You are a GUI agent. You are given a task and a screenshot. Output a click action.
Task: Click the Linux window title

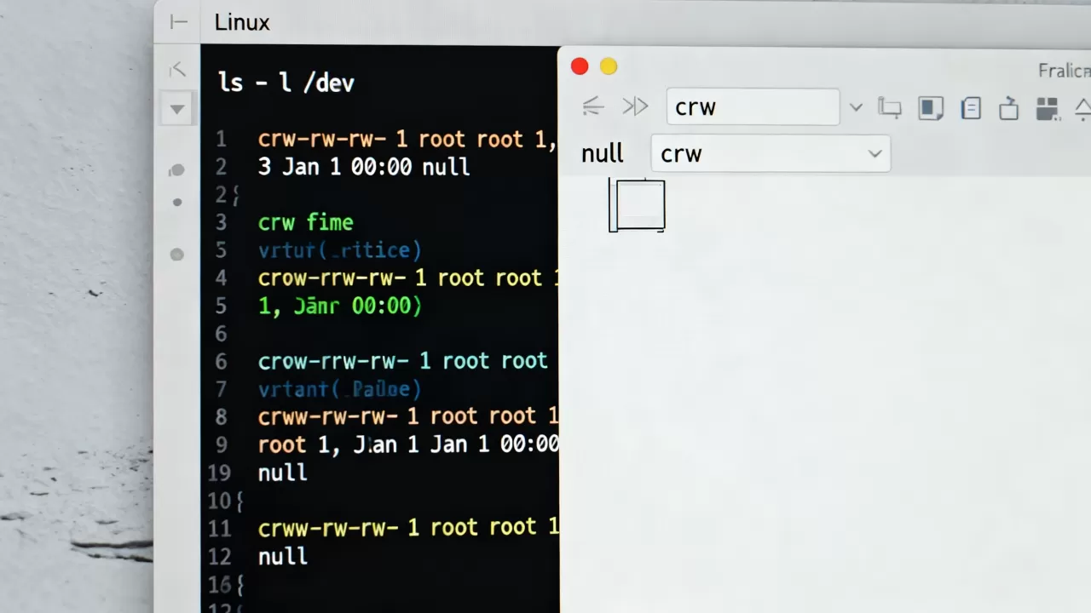242,23
